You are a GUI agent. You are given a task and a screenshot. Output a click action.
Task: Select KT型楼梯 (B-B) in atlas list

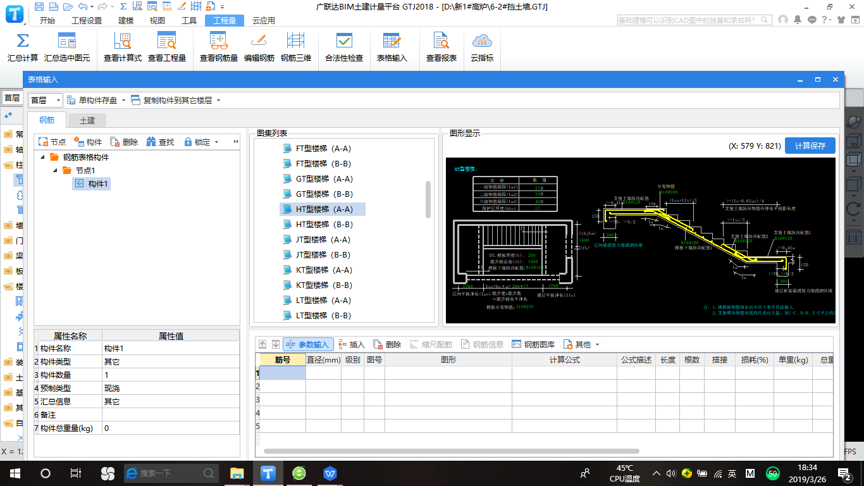316,285
